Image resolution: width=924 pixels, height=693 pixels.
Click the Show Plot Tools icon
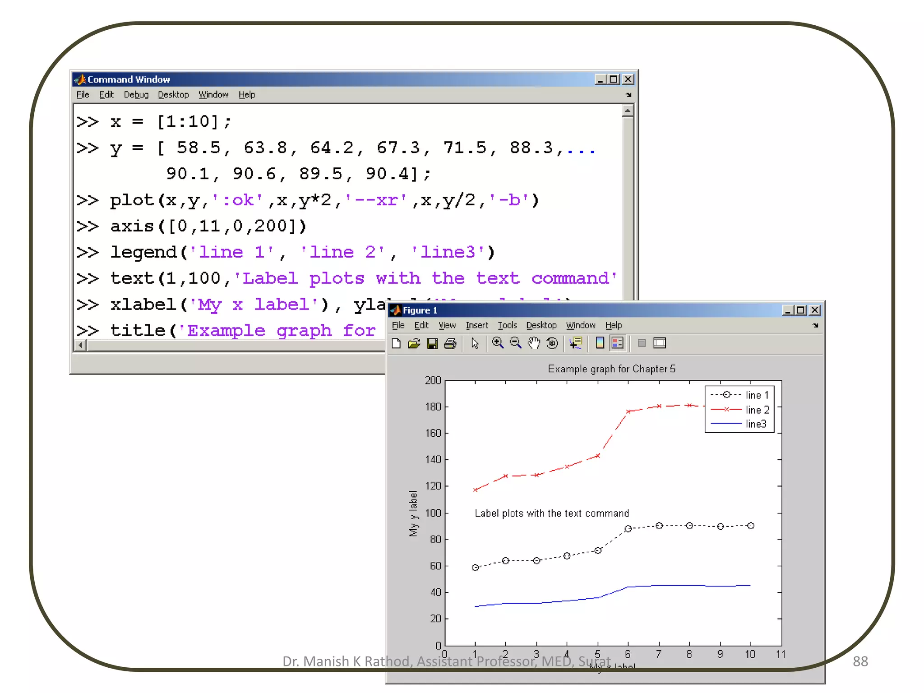pos(660,343)
